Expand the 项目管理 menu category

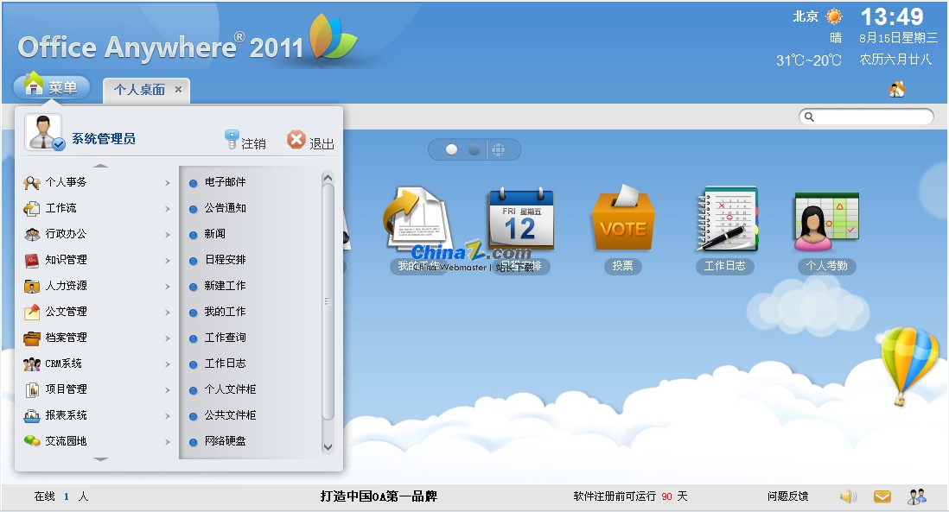pyautogui.click(x=97, y=390)
